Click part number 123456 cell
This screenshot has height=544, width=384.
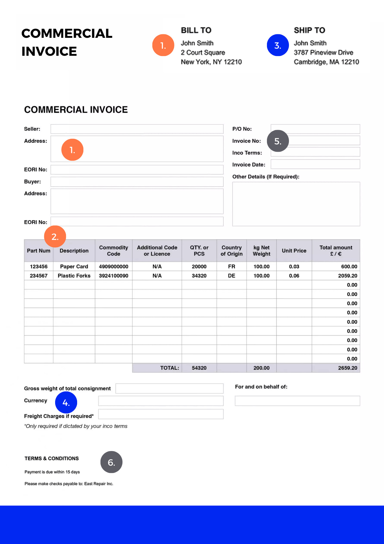pos(39,267)
